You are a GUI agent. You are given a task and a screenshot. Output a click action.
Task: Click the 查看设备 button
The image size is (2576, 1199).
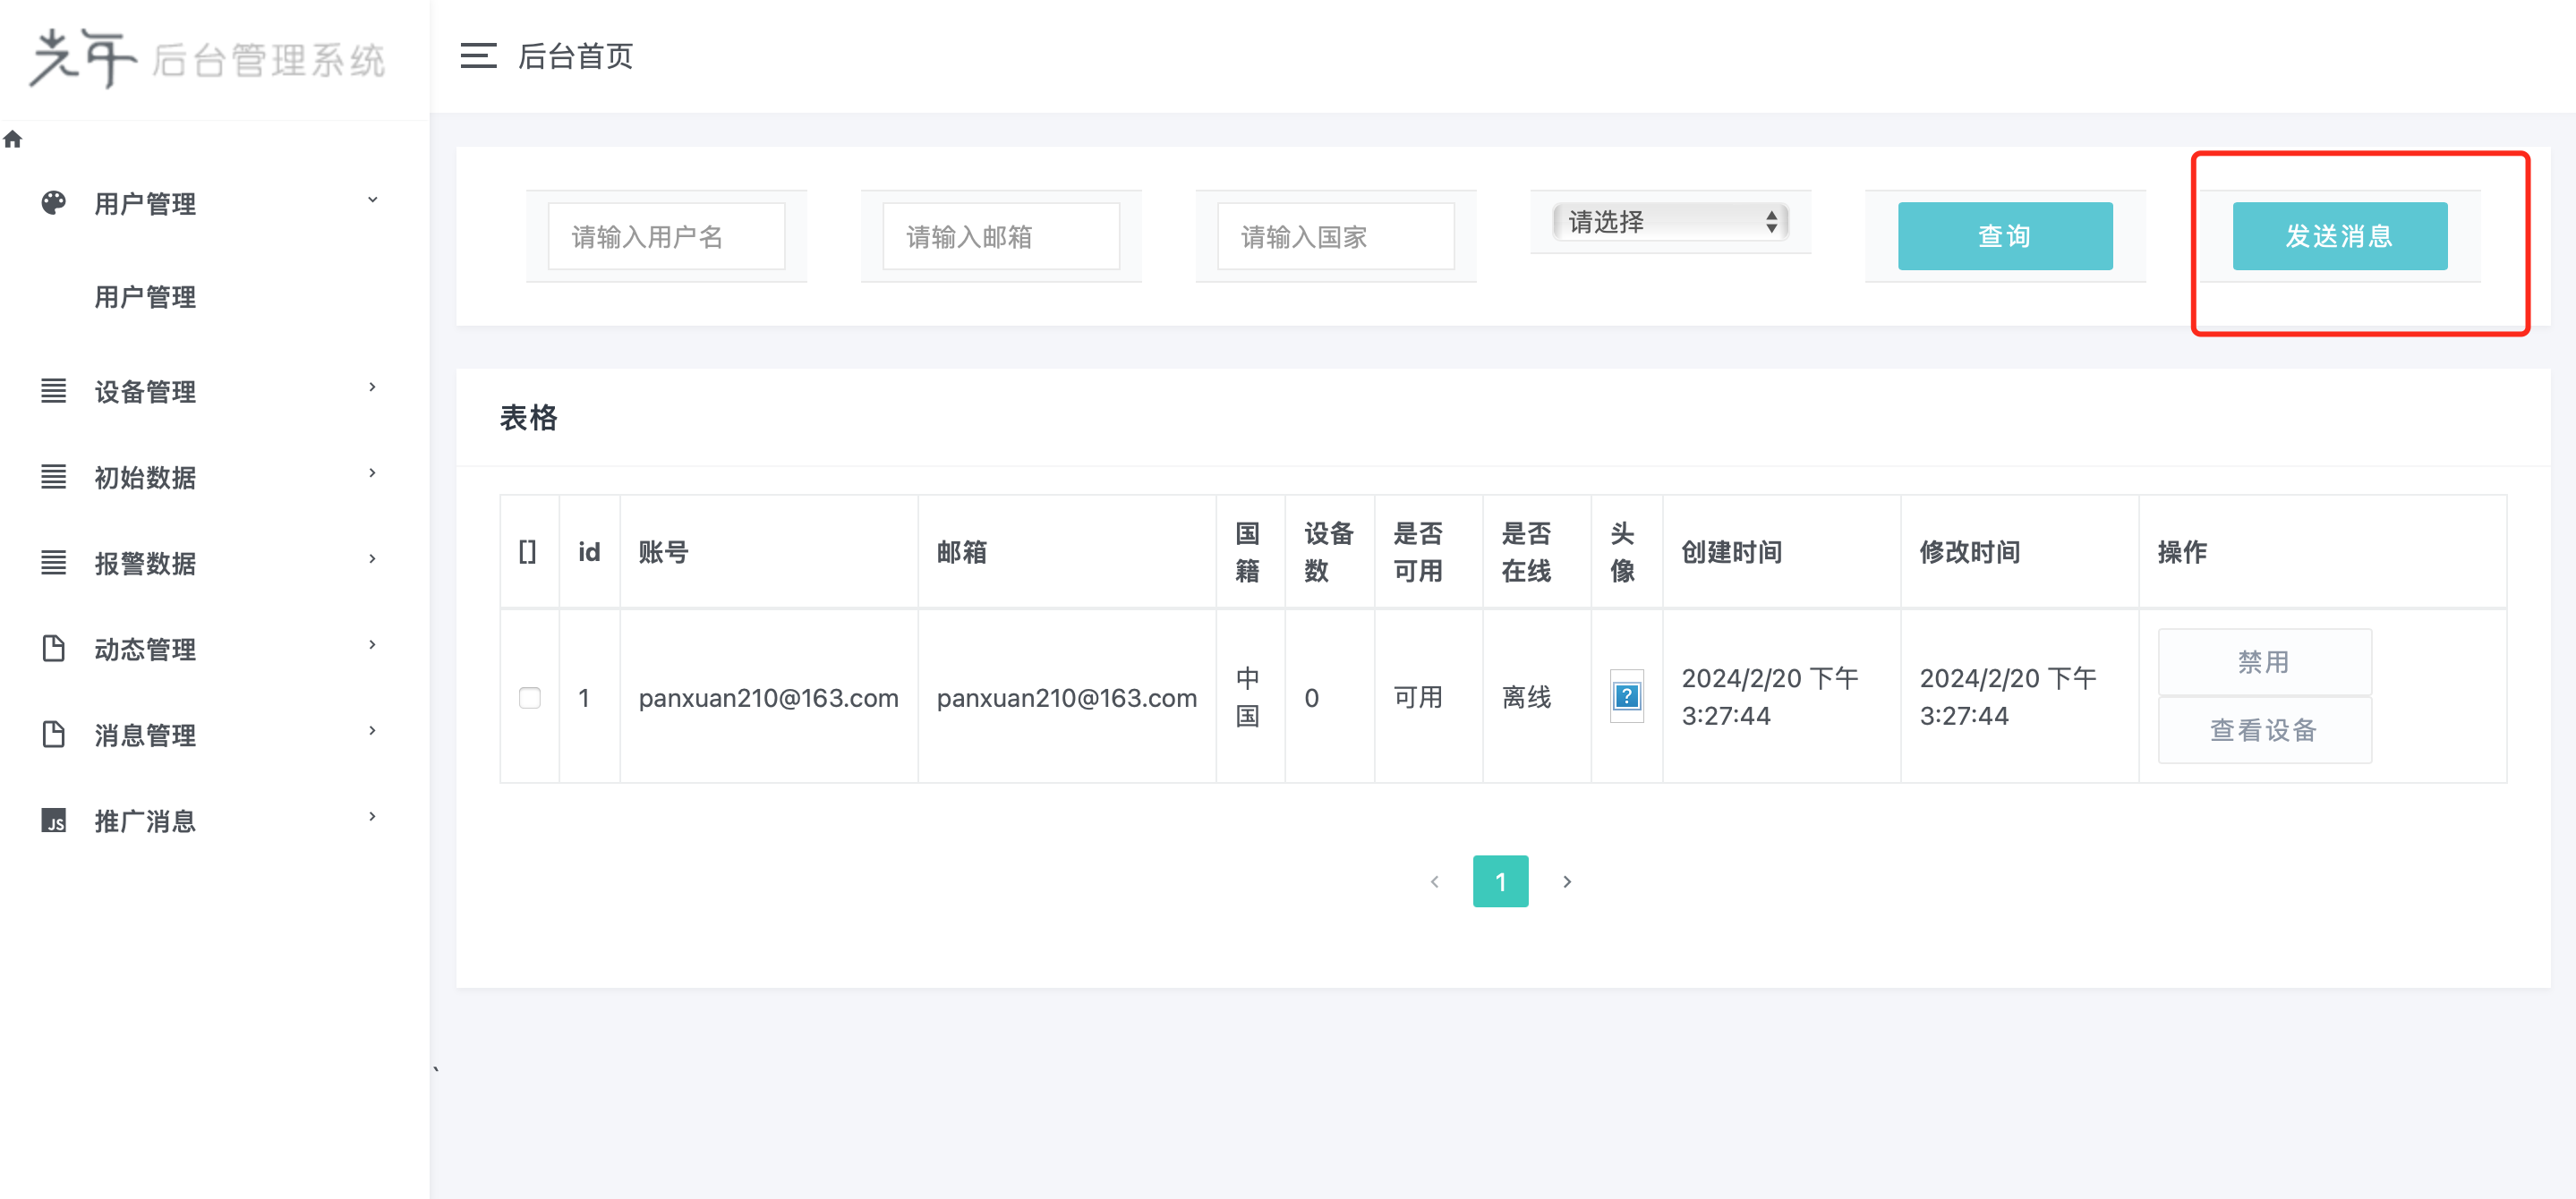click(x=2264, y=730)
